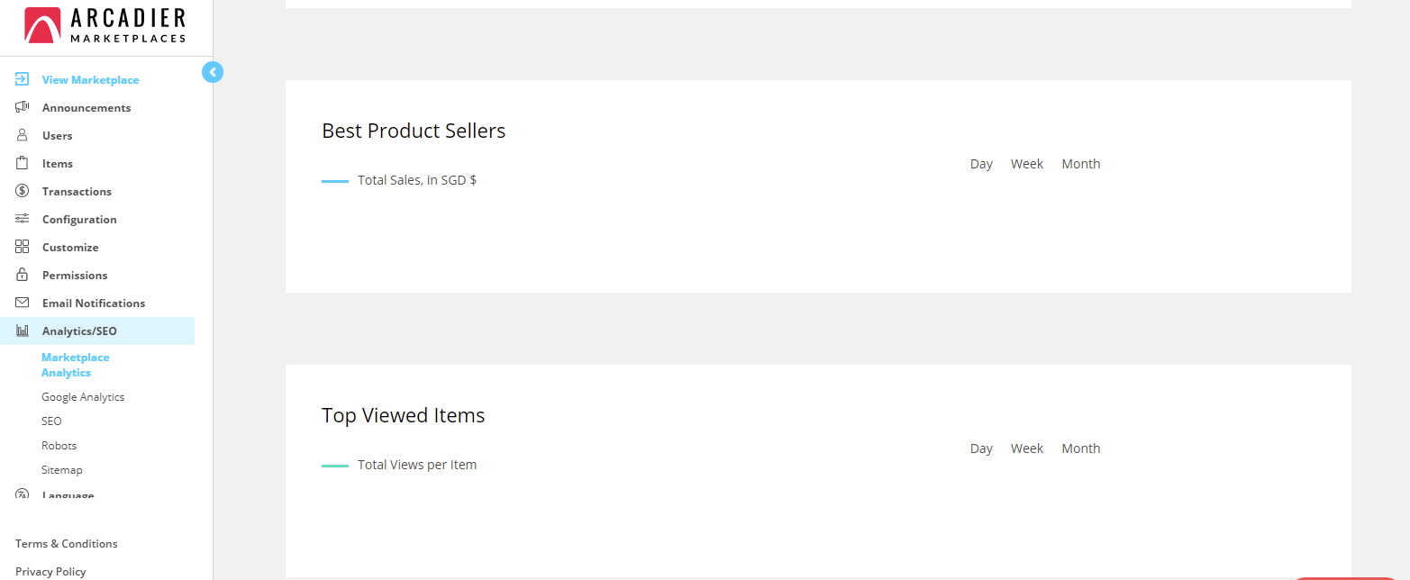Toggle the Total Sales legend line
The height and width of the screenshot is (580, 1410).
(x=335, y=181)
